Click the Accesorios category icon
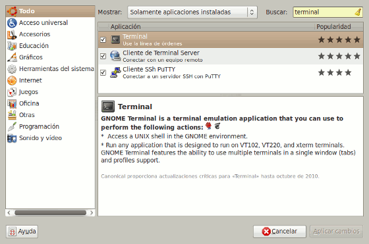Viewport: 369px width, 244px height. click(12, 34)
